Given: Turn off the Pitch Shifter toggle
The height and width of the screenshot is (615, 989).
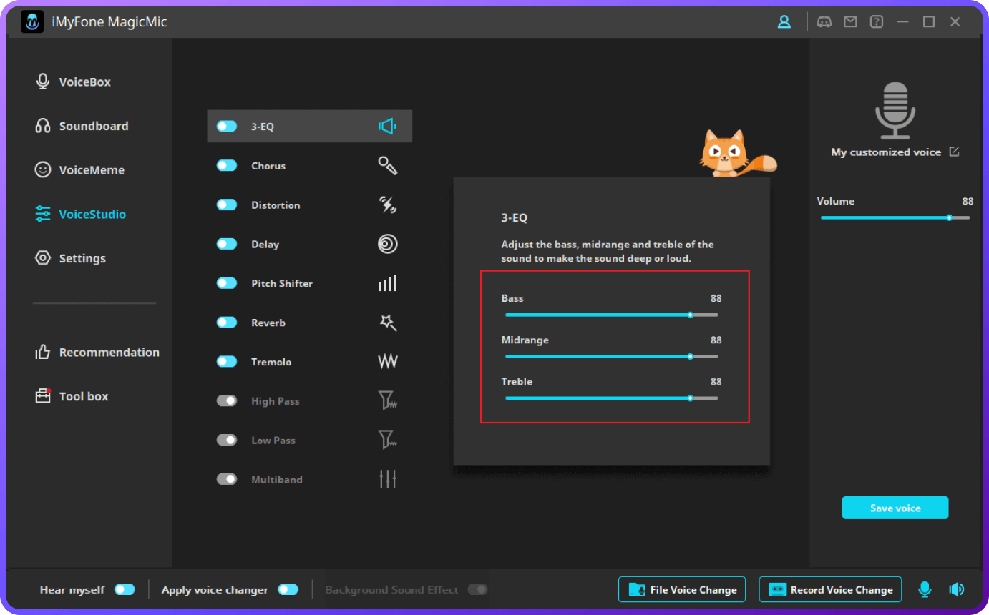Looking at the screenshot, I should pos(227,283).
